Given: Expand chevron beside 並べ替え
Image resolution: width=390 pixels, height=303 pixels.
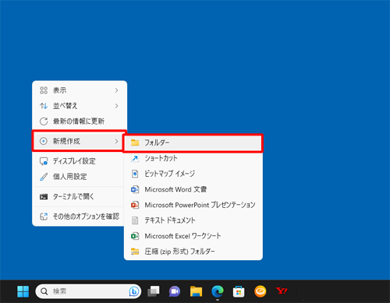Looking at the screenshot, I should click(x=116, y=106).
